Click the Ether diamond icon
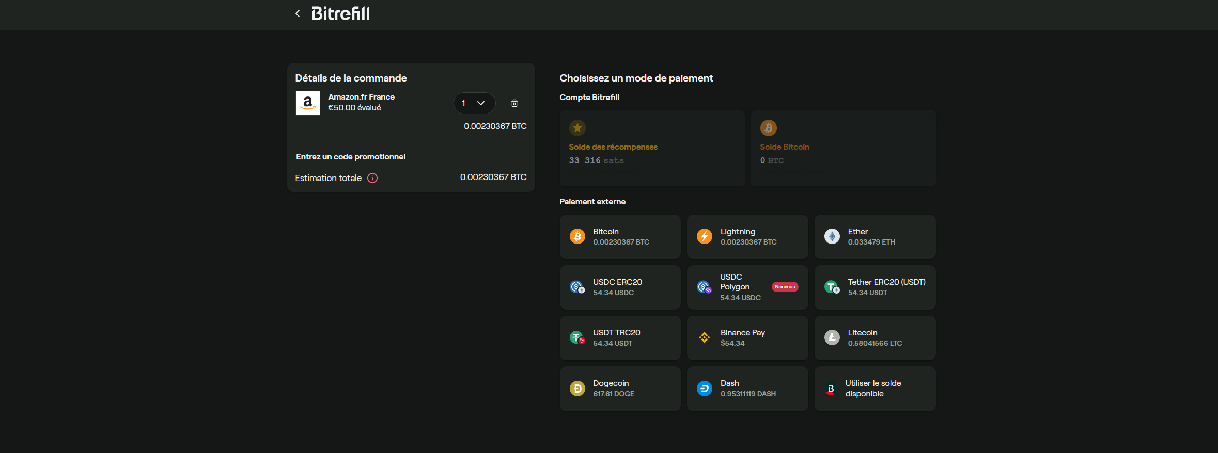1218x453 pixels. 832,236
